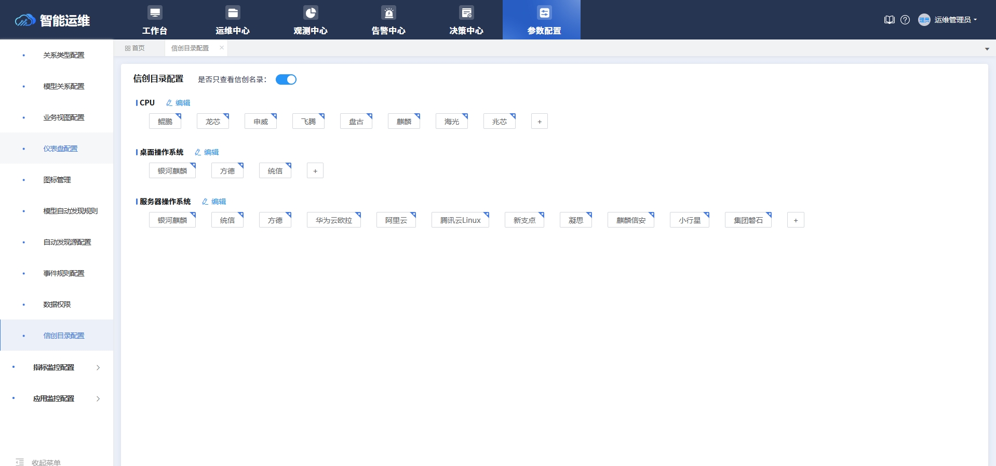
Task: Close the 信创目录配置 tab
Action: click(222, 48)
